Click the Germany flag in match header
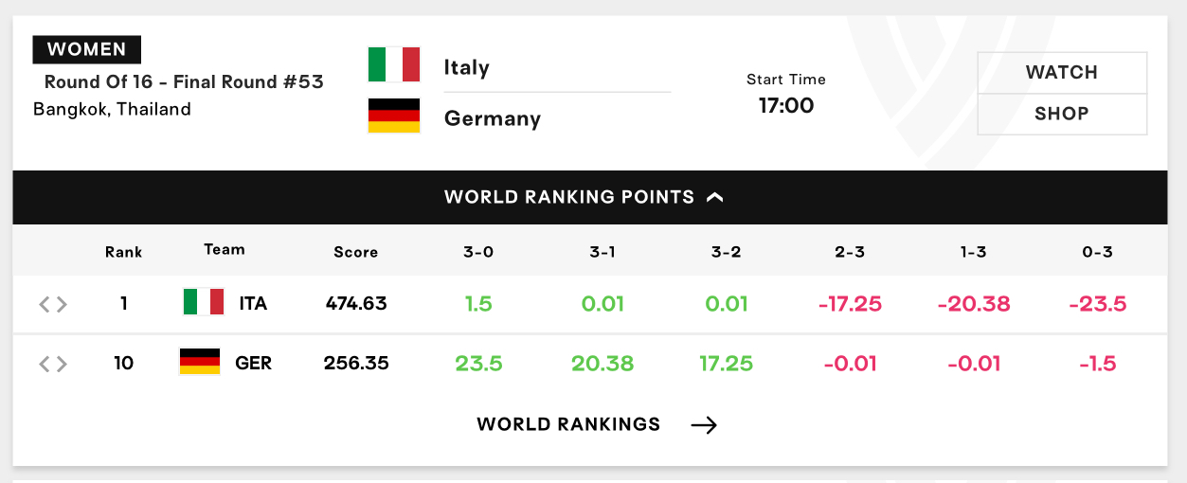The width and height of the screenshot is (1187, 483). click(394, 115)
